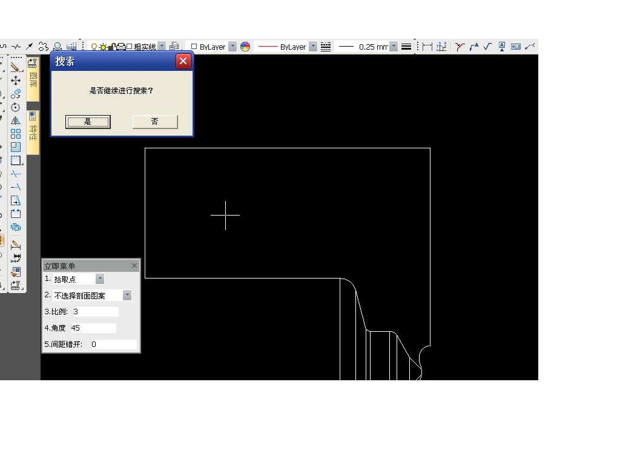This screenshot has width=620, height=465.
Task: Select the break tool with rectangle and two dots
Action: coord(15,214)
